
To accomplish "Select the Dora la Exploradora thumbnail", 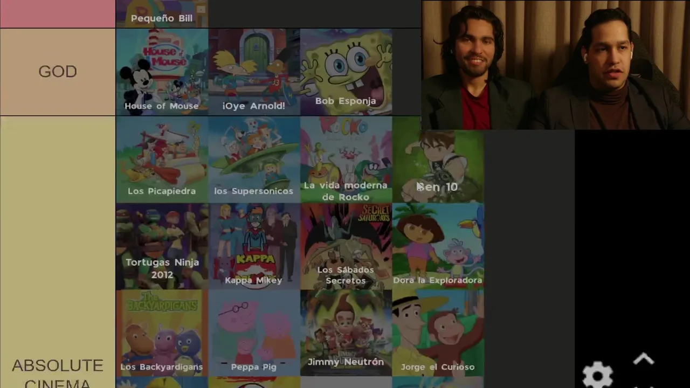I will click(438, 246).
